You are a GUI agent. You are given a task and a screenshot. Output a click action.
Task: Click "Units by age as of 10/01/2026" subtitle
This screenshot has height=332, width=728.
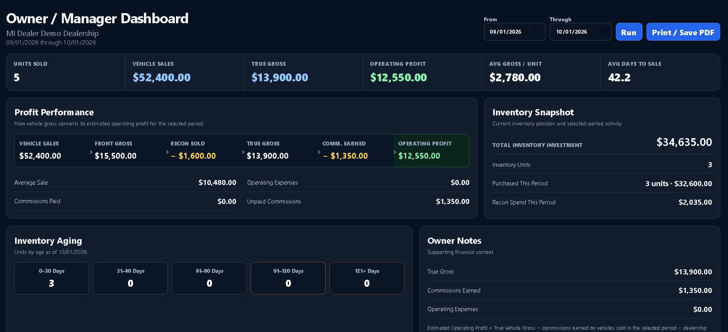(x=51, y=252)
